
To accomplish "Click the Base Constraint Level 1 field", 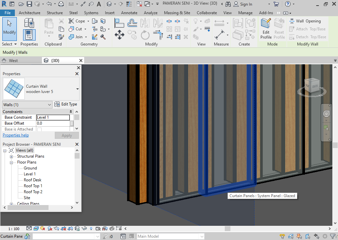I will [53, 117].
